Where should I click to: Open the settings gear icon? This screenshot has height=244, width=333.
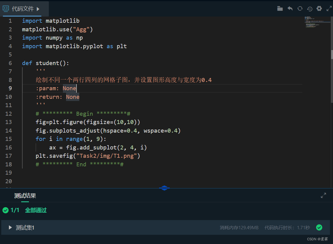pyautogui.click(x=319, y=9)
